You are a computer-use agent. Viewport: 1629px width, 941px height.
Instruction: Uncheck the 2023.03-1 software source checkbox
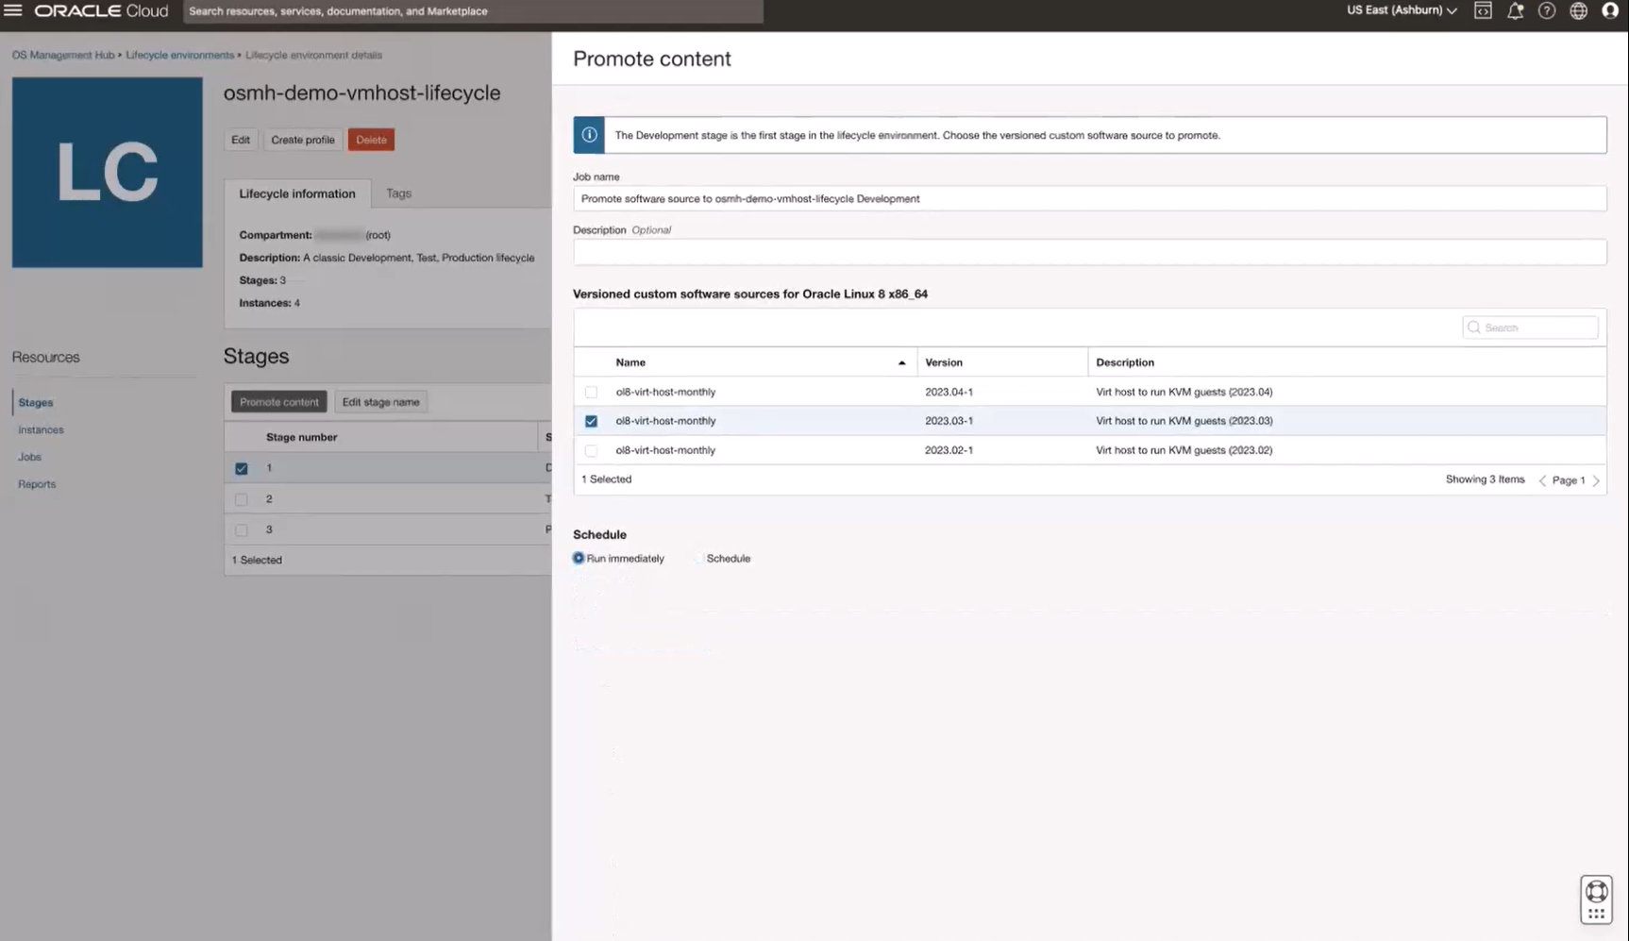tap(591, 421)
